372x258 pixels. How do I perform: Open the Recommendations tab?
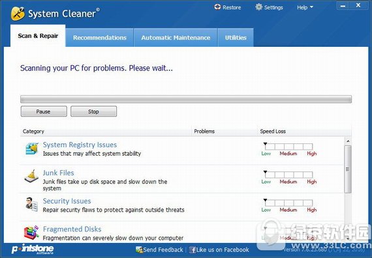click(x=100, y=38)
